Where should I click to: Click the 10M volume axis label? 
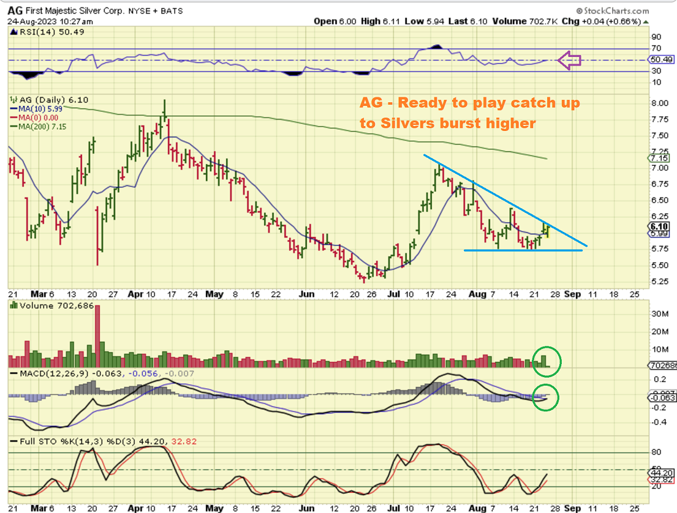pos(660,350)
